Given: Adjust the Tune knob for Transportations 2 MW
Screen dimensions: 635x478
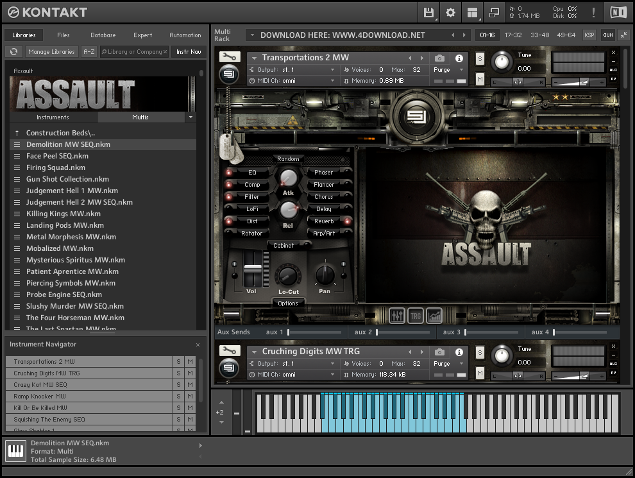Looking at the screenshot, I should (x=502, y=62).
